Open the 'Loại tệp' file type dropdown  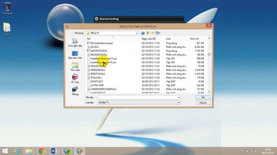click(139, 102)
